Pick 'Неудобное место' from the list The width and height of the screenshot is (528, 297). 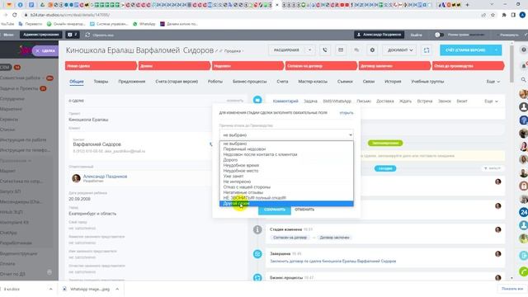[x=286, y=171]
